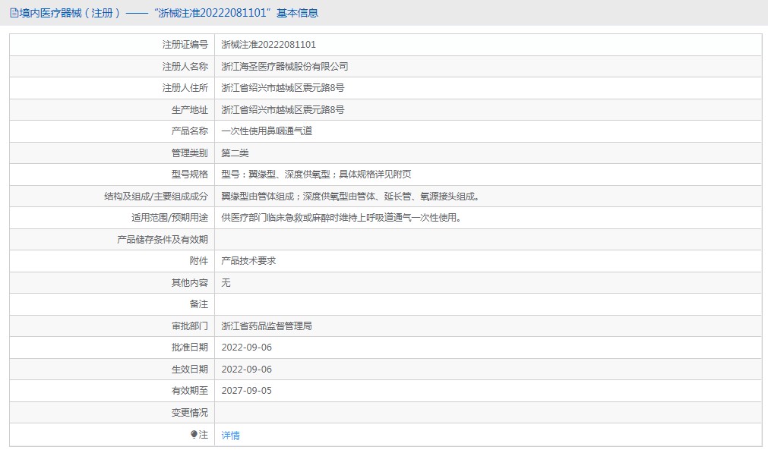
Task: Click the 结构及组成/主要组成成分 label
Action: point(156,197)
